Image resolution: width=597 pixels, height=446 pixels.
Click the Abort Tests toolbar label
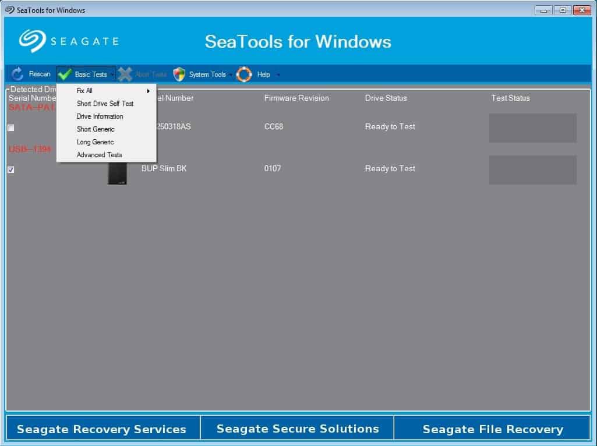click(151, 74)
